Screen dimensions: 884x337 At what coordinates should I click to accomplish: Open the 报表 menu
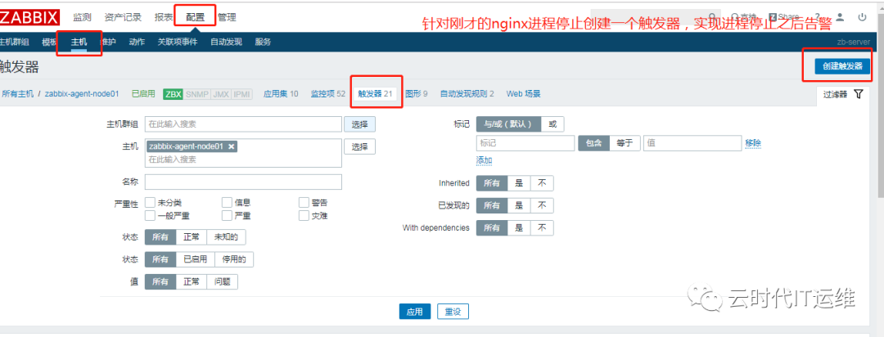164,17
